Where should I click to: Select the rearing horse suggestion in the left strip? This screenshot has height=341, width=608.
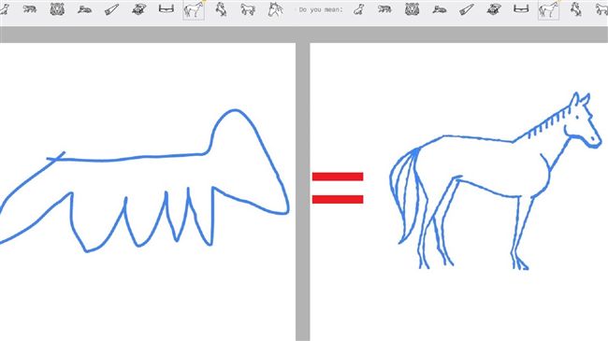tap(221, 9)
